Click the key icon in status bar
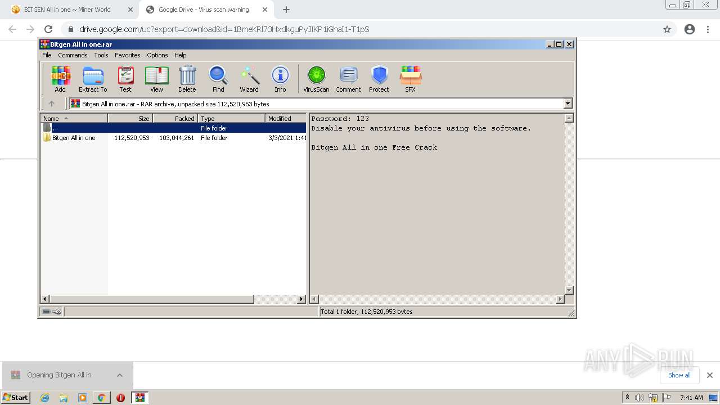The width and height of the screenshot is (720, 405). (x=57, y=312)
